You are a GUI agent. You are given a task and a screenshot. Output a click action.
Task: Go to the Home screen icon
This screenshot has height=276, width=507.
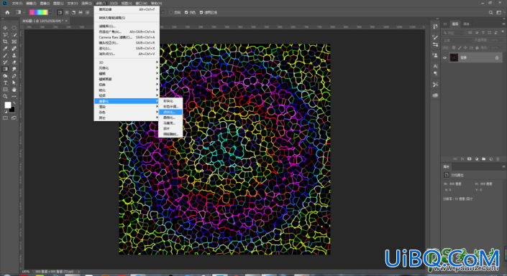[x=7, y=13]
